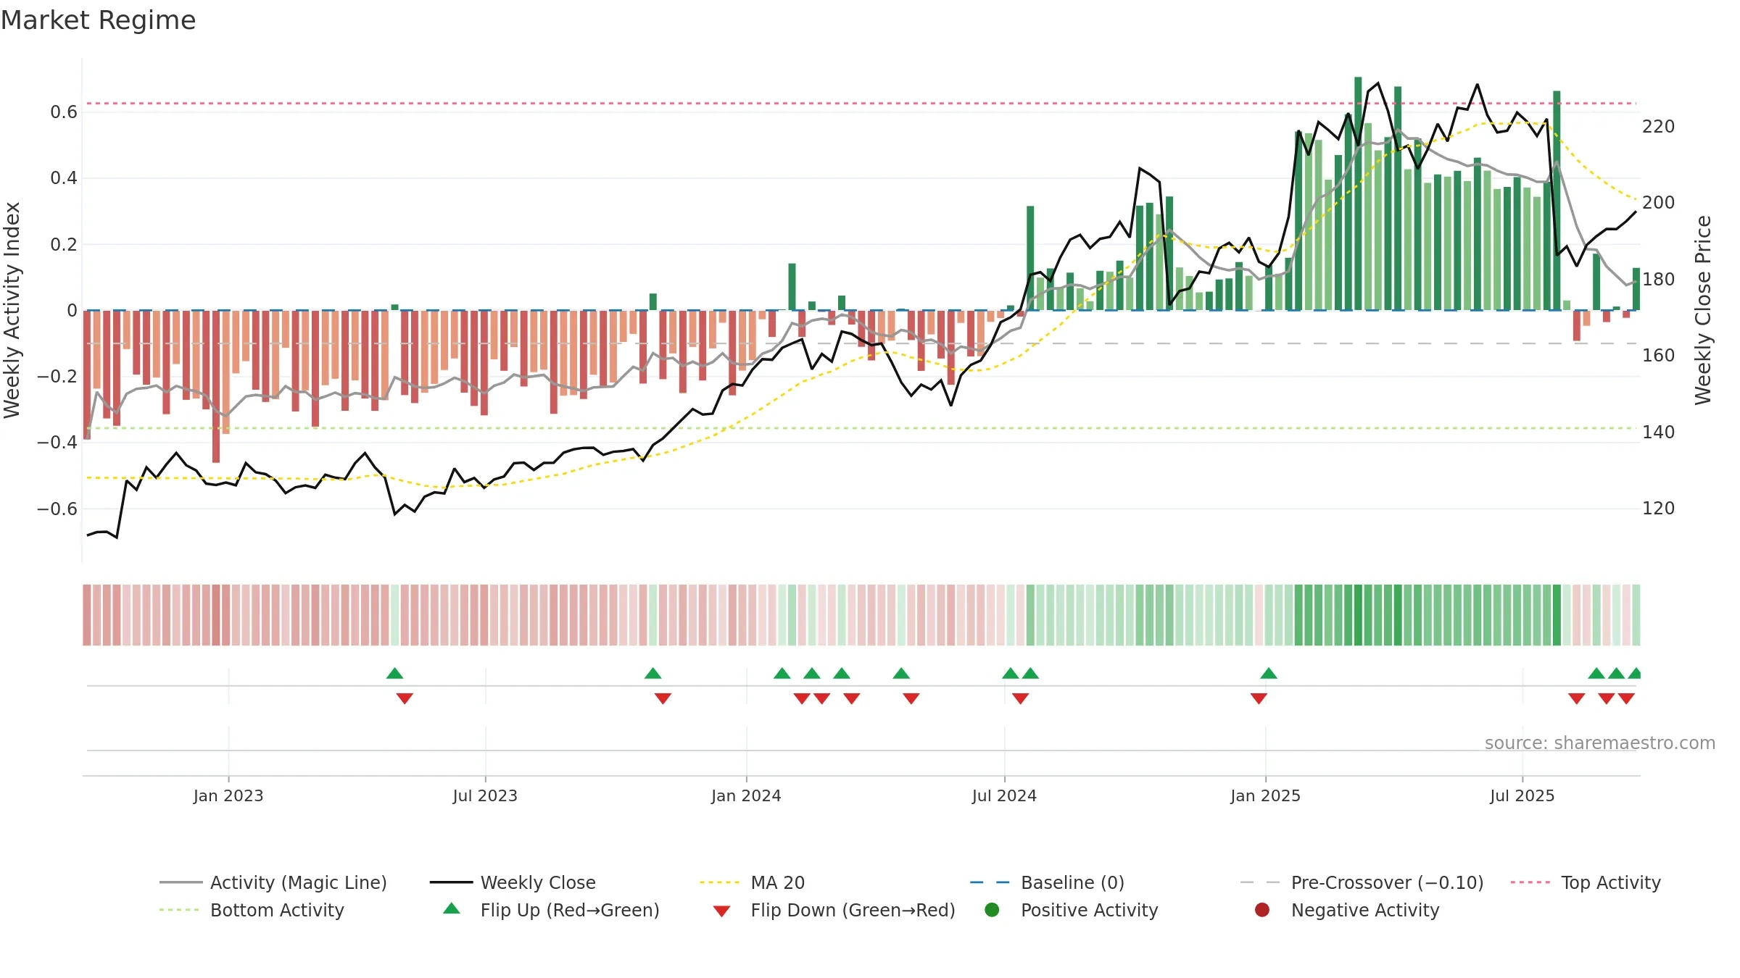The width and height of the screenshot is (1740, 978).
Task: Click the Jul 2023 x-axis label
Action: 485,795
